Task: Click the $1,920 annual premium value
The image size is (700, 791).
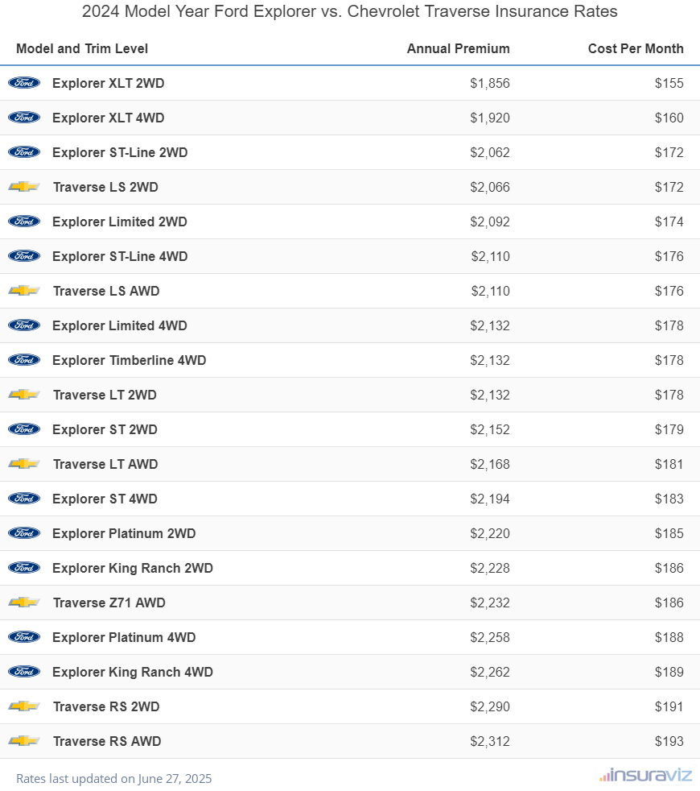Action: 490,118
